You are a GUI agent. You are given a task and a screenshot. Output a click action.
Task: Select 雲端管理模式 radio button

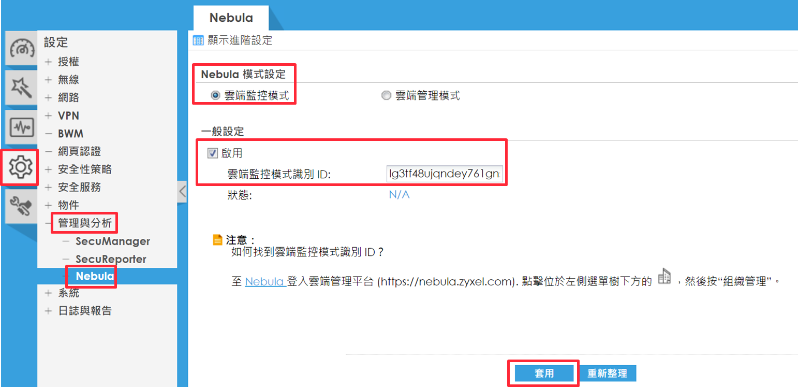(386, 95)
